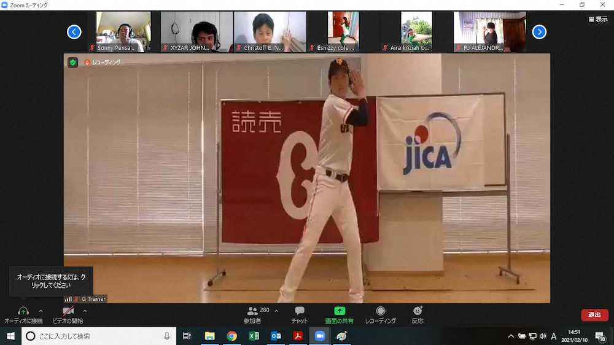Click the green share screen icon

(x=340, y=311)
